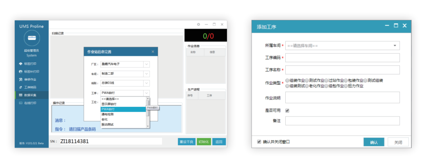The height and width of the screenshot is (158, 422).
Task: Click the 作业说明 text area
Action: click(x=342, y=97)
